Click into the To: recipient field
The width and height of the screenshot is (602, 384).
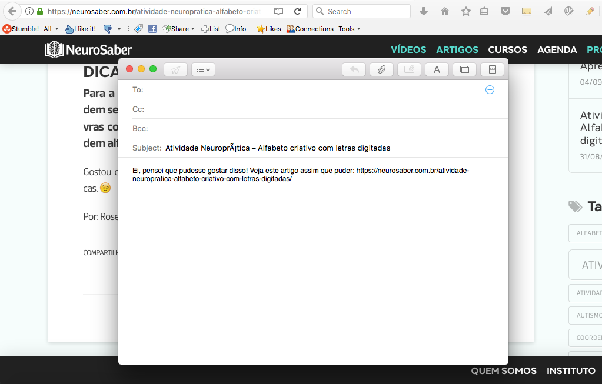tap(312, 90)
